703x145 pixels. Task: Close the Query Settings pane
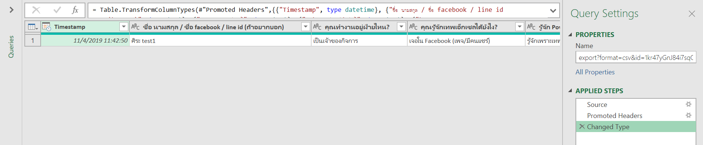coord(692,14)
